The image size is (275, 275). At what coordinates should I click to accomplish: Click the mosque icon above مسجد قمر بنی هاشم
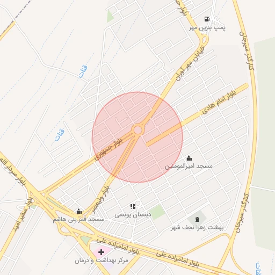78,212
